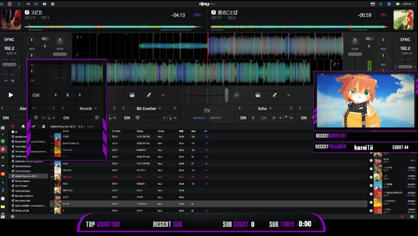The image size is (418, 236).
Task: Click the Neural Mix 'N' icon
Action: [44, 4]
